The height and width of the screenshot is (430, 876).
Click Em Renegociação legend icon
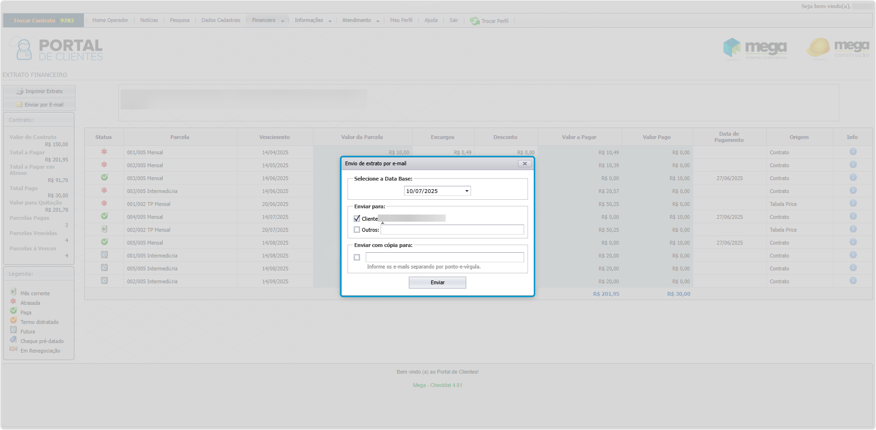pos(13,349)
